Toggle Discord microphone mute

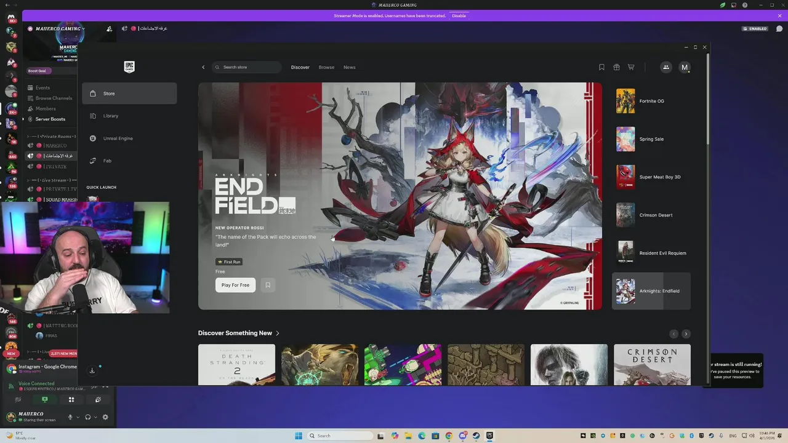coord(70,417)
